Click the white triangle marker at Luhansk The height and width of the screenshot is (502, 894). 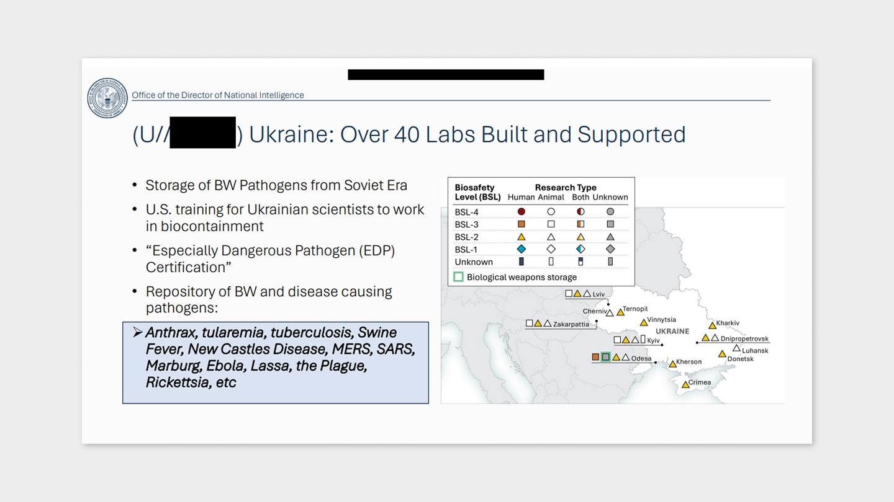pos(736,348)
